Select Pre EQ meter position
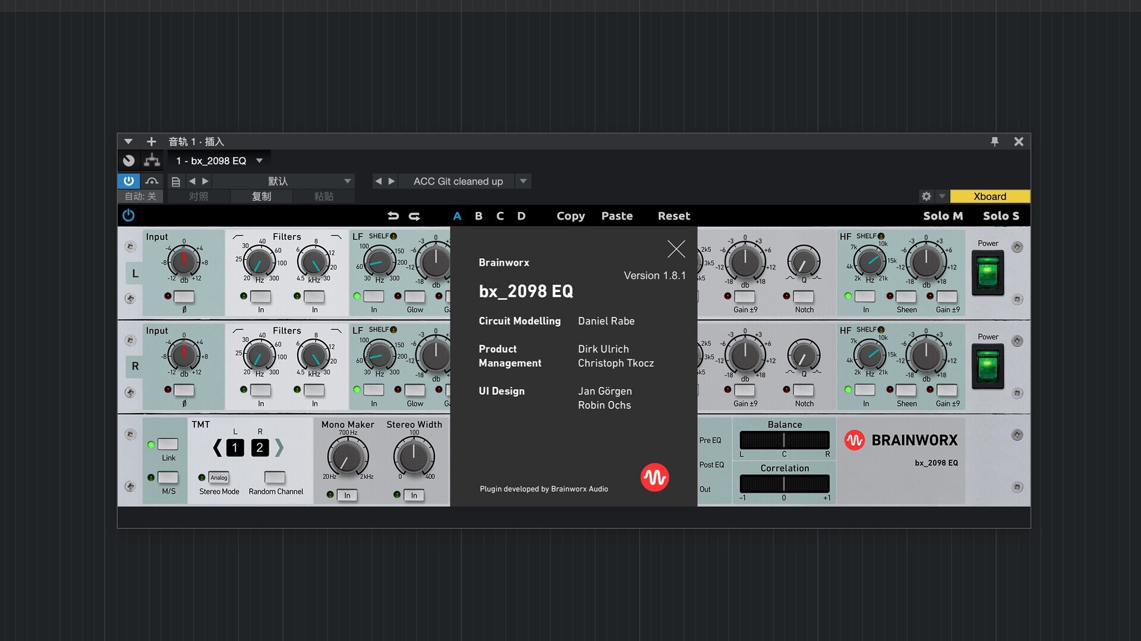This screenshot has width=1141, height=641. click(x=710, y=440)
